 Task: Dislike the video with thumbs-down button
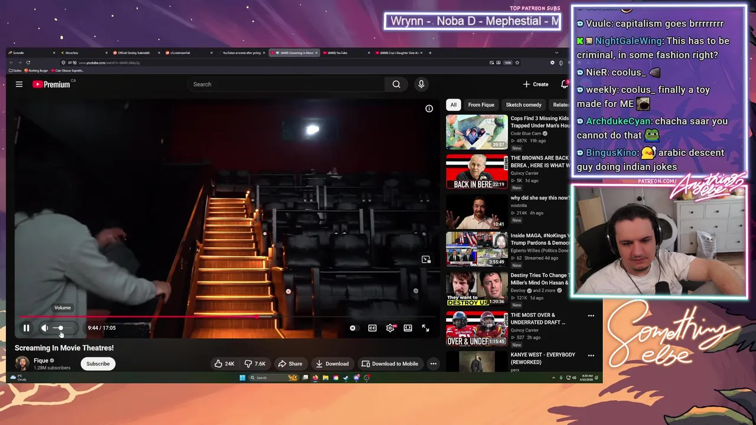255,364
